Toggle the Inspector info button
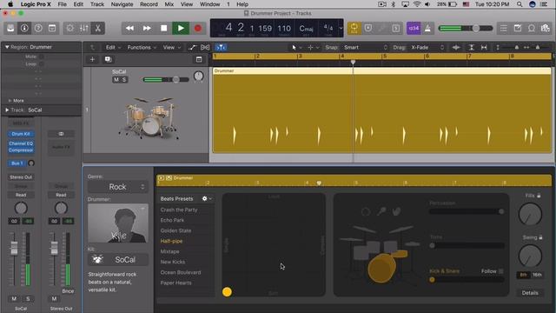This screenshot has width=556, height=313. pos(24,28)
